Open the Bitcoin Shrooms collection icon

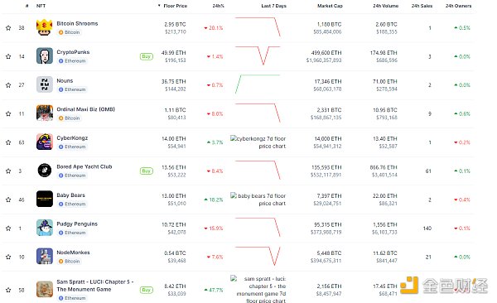[x=45, y=27]
